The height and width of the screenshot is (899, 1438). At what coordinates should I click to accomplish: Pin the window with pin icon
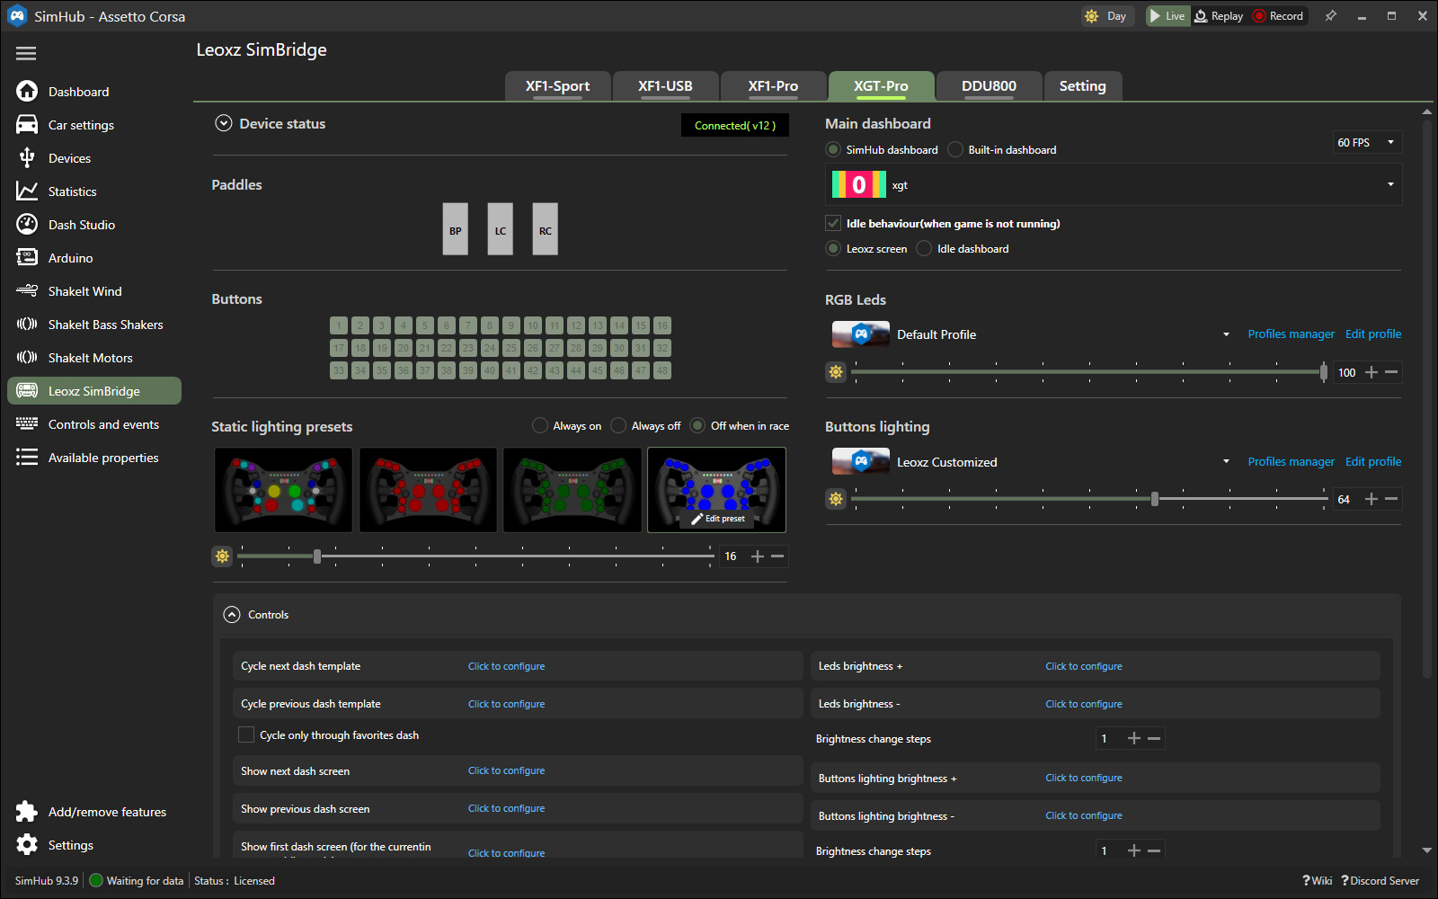click(1330, 16)
